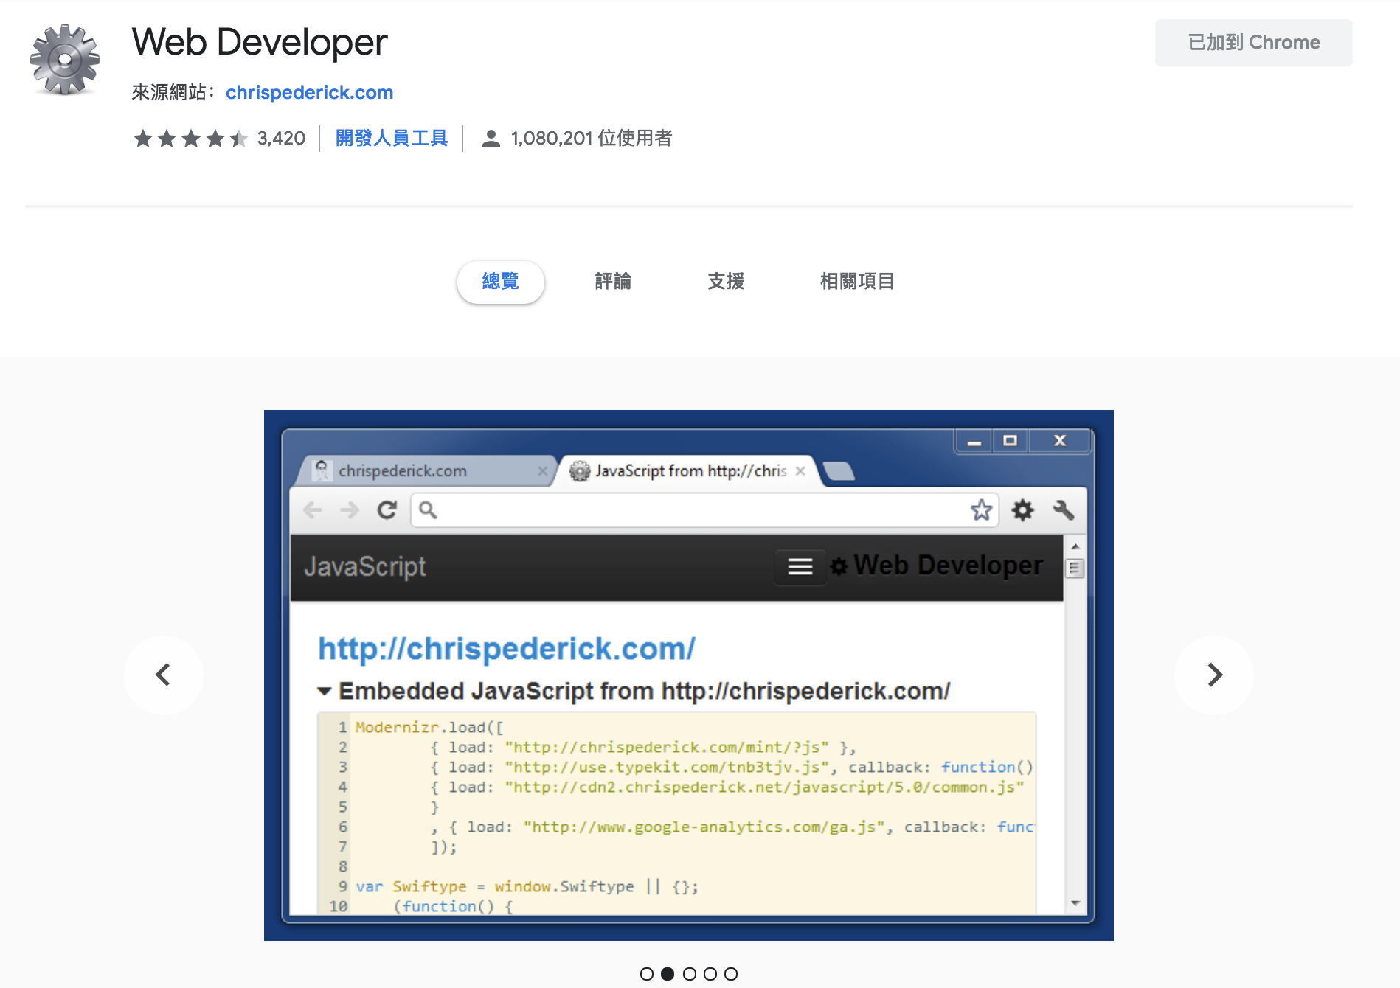The width and height of the screenshot is (1400, 988).
Task: Click the address bar field in the screenshot
Action: (x=704, y=509)
